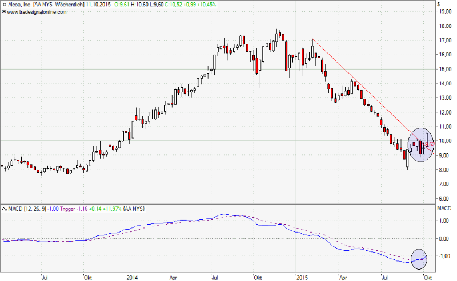Click the eye icon before tradesignalonline.com
Viewport: 457px width, 281px height.
pos(4,10)
